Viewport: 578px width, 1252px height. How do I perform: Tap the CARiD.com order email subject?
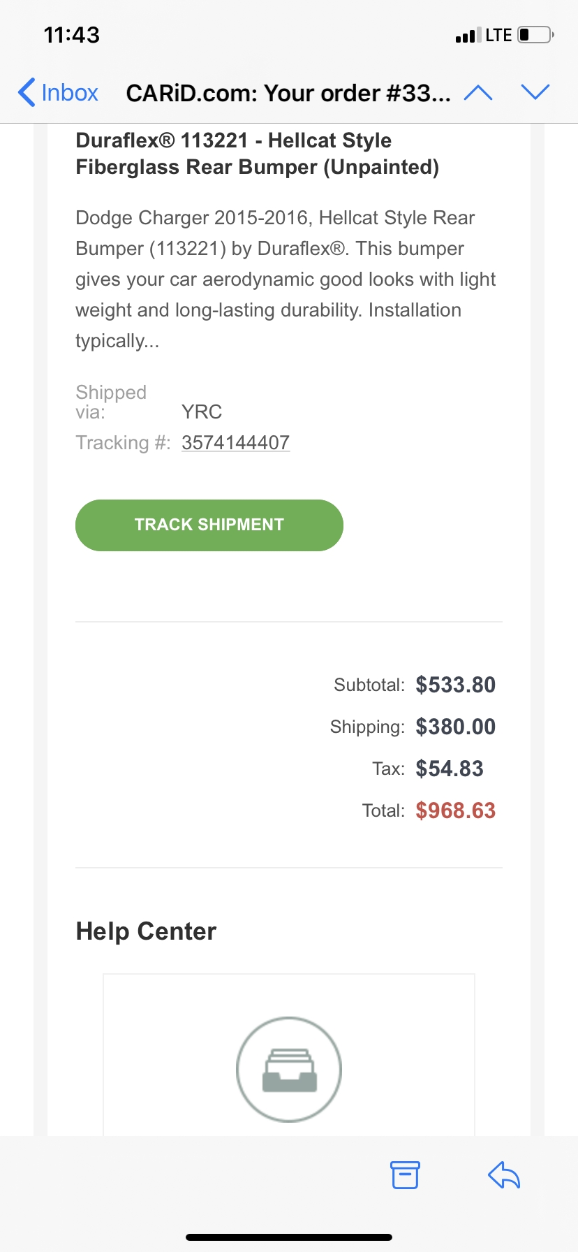(x=288, y=93)
